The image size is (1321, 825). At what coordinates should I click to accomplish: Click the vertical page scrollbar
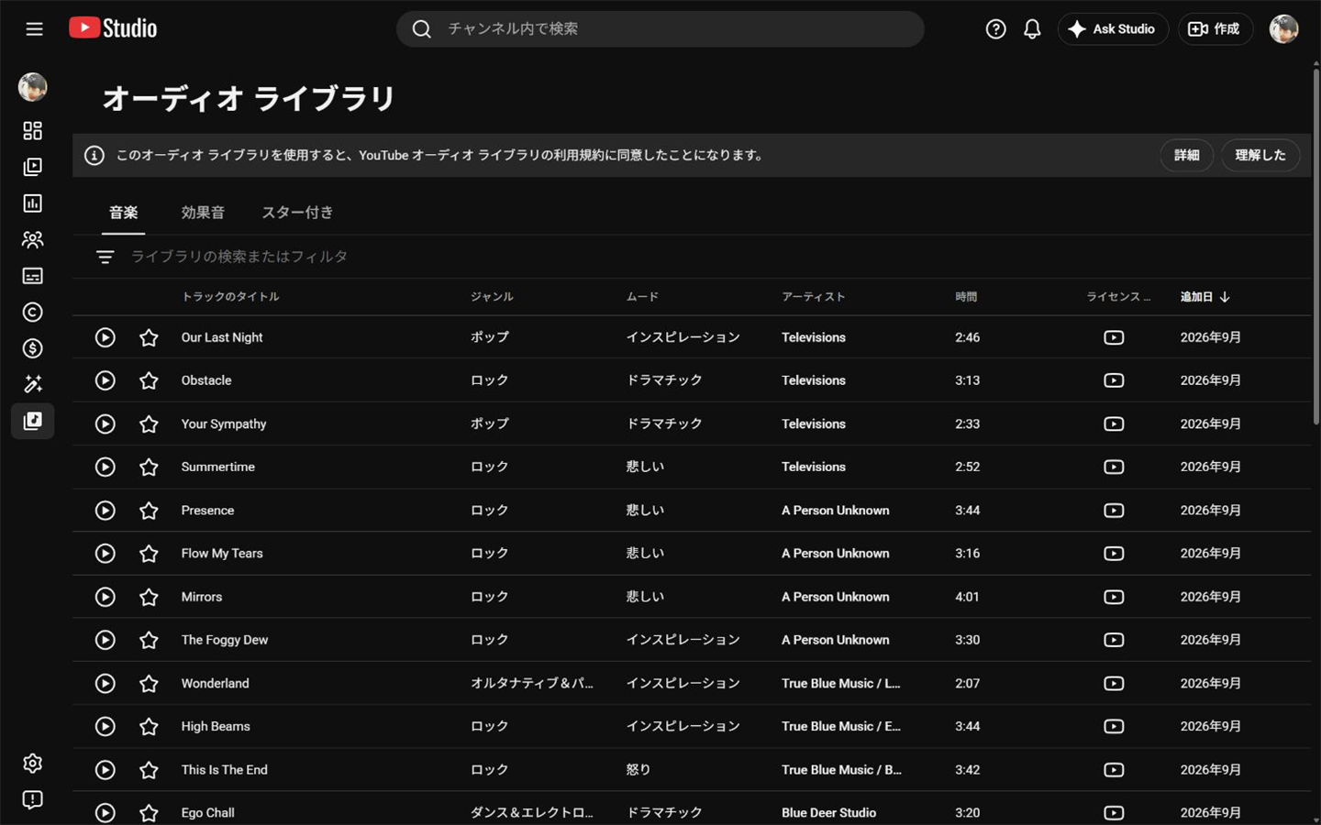[x=1315, y=247]
